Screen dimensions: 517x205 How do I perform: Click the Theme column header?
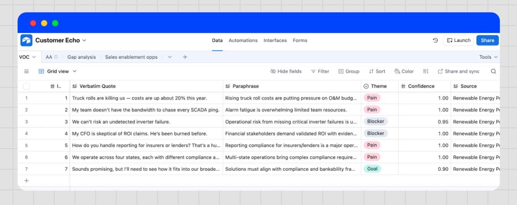pyautogui.click(x=380, y=86)
